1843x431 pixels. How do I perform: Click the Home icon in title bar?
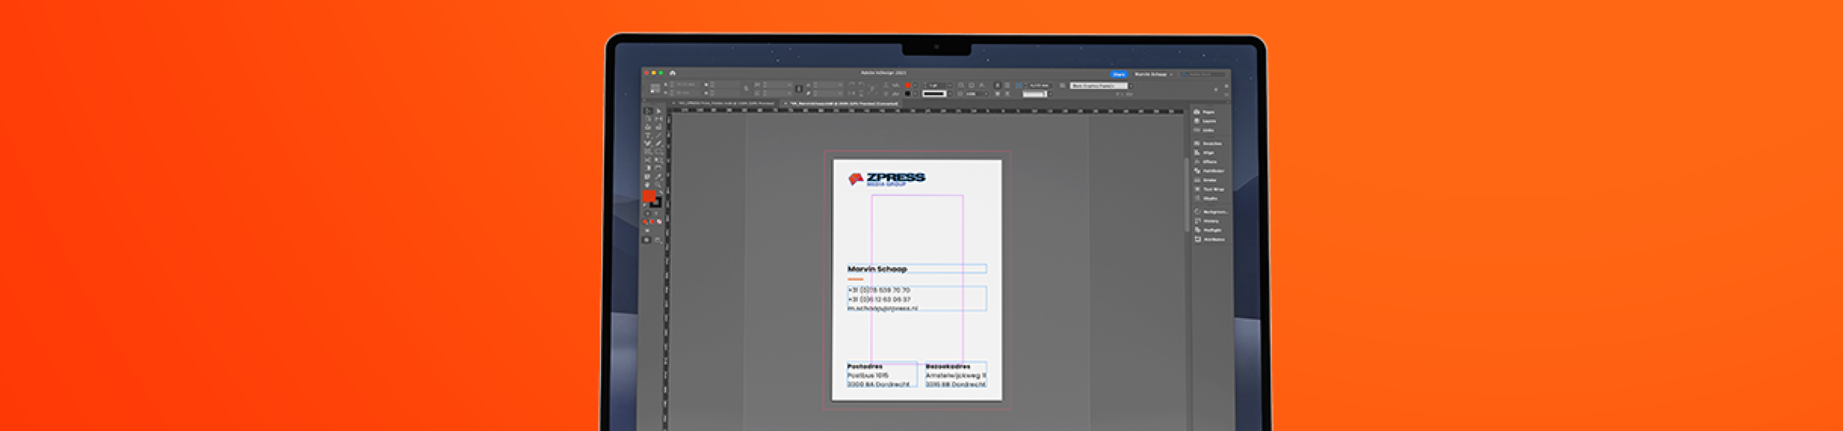[672, 73]
